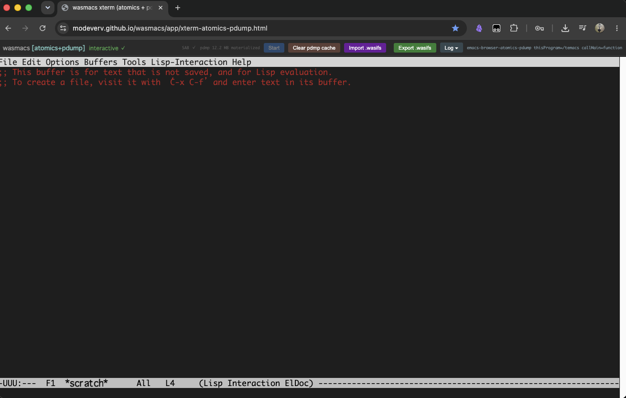The image size is (626, 398).
Task: Open the Emacs File menu
Action: 9,62
